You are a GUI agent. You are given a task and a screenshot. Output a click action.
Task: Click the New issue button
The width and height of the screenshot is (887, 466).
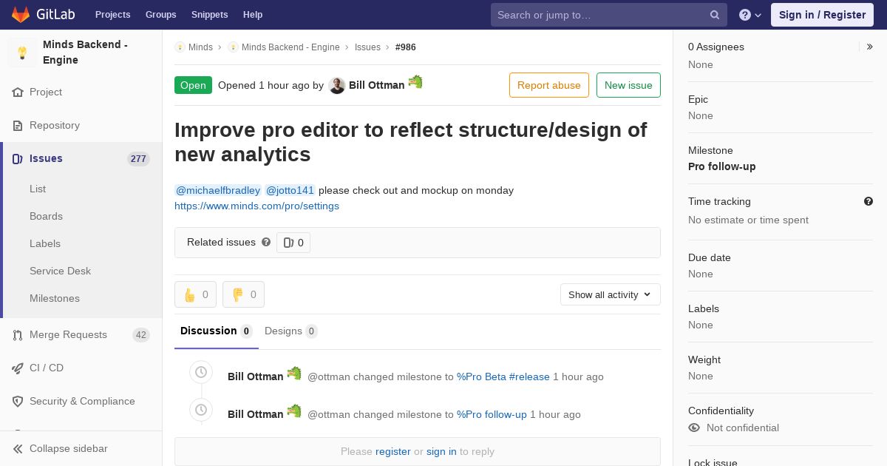[628, 85]
